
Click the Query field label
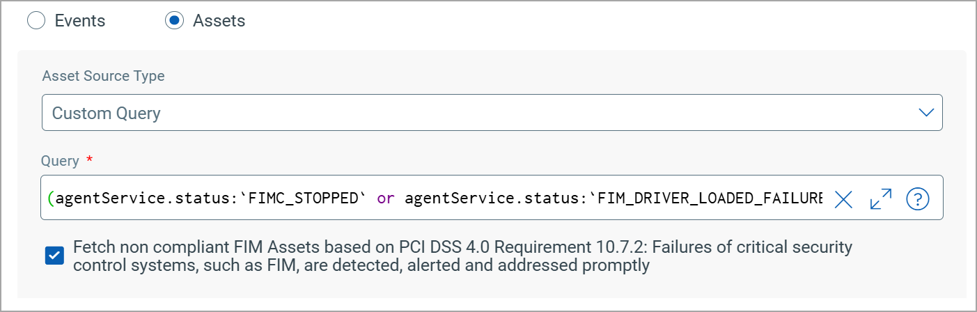pyautogui.click(x=61, y=161)
